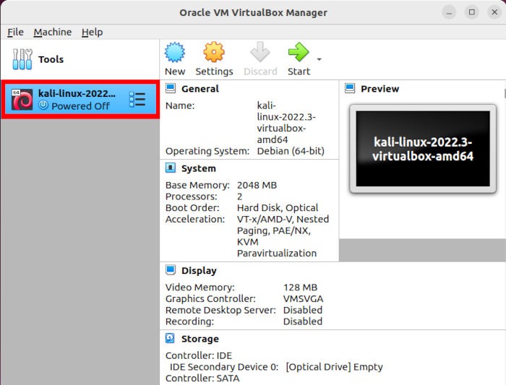Open the Display section header
The width and height of the screenshot is (506, 385).
pos(199,271)
